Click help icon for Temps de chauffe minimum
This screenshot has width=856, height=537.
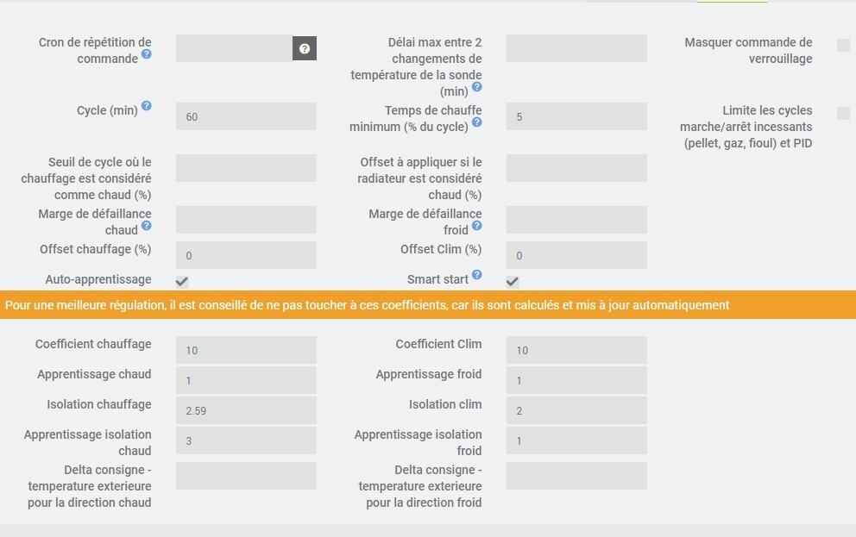pos(477,122)
